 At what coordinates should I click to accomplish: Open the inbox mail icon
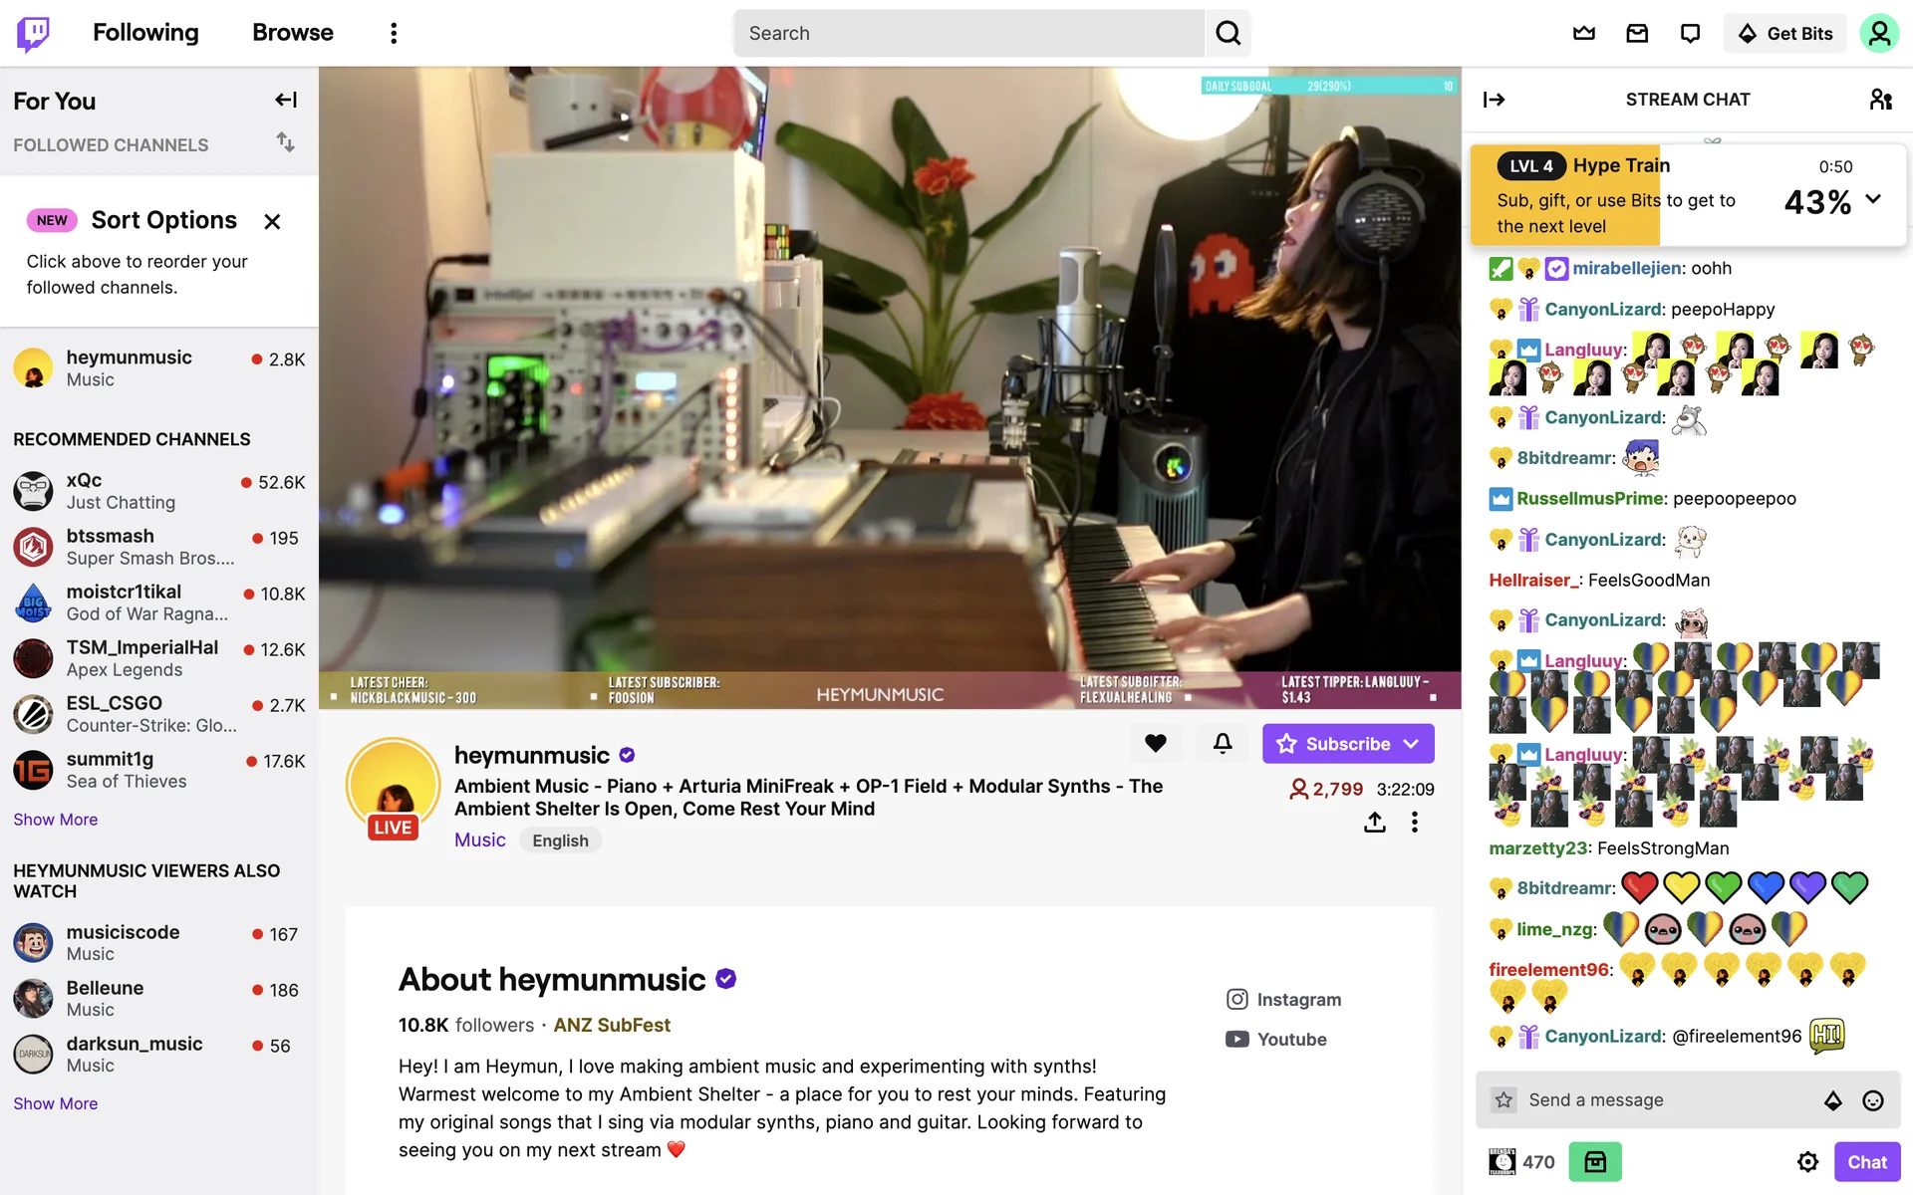[1637, 33]
